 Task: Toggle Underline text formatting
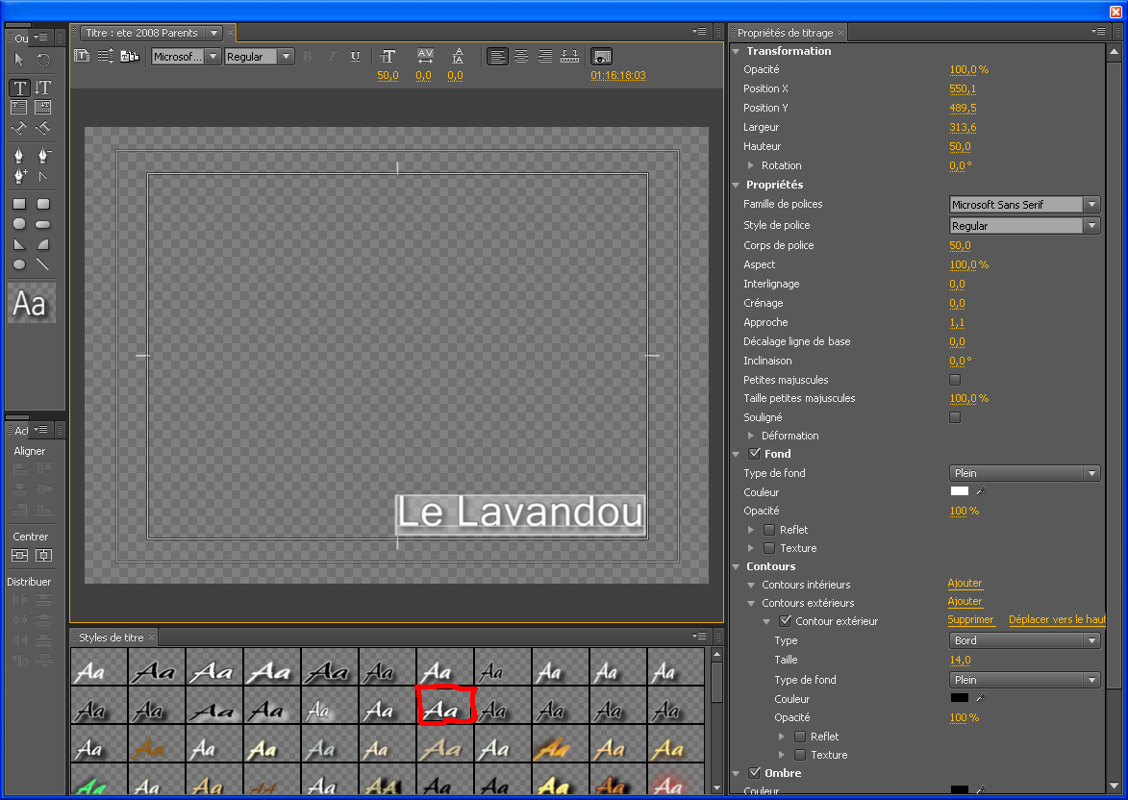356,56
